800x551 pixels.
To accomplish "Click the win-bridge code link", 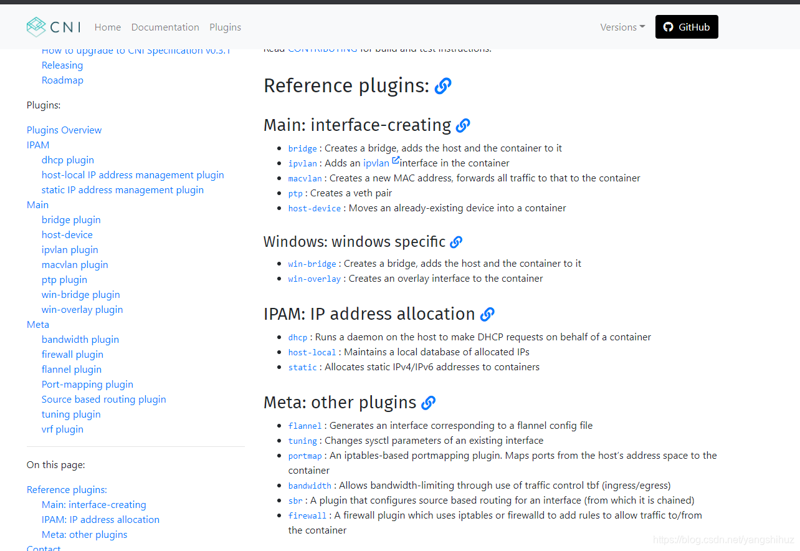I will [312, 264].
